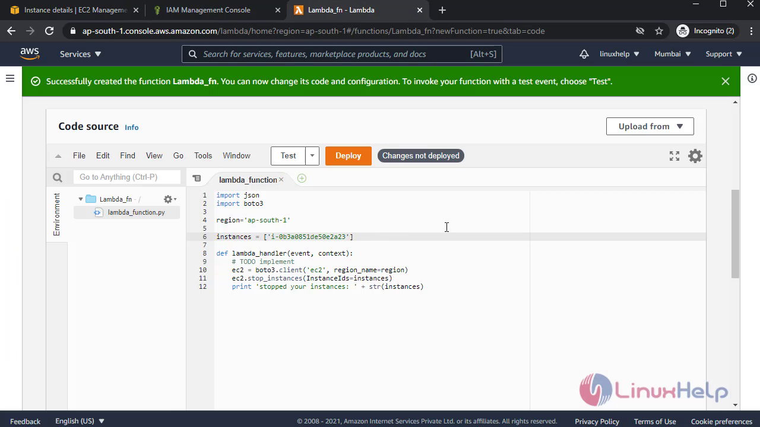This screenshot has height=427, width=760.
Task: Click the blocked-tracking eye icon in address bar
Action: 640,31
